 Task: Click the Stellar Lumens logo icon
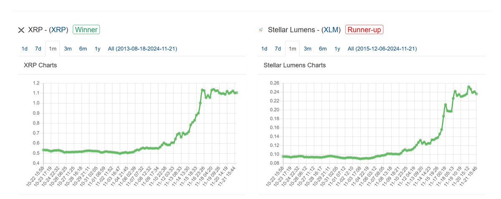261,30
